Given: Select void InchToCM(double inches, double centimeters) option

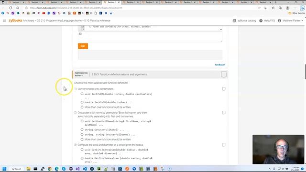Looking at the screenshot, I should [82, 94].
